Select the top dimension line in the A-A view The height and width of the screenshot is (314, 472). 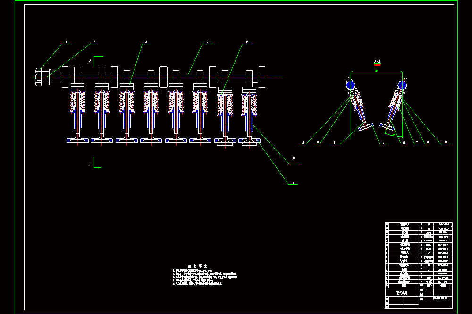click(x=377, y=72)
